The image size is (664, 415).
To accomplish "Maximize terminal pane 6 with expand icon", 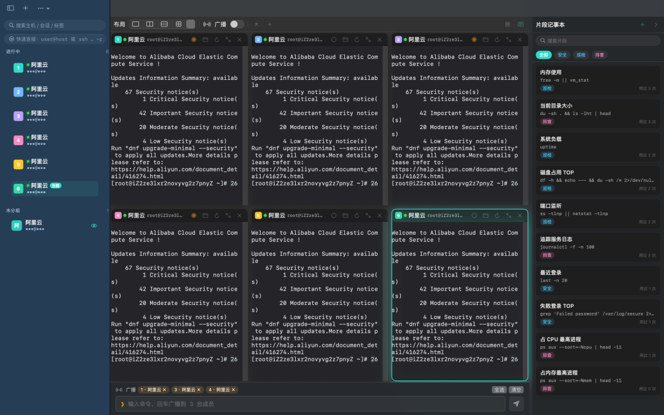I will point(508,216).
